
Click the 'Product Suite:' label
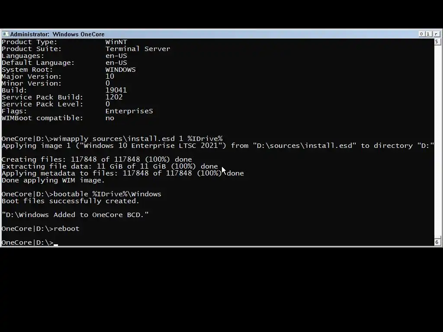coord(32,48)
